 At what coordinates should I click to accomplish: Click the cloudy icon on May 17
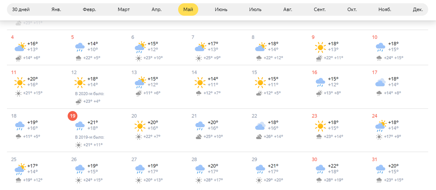pos(380,82)
